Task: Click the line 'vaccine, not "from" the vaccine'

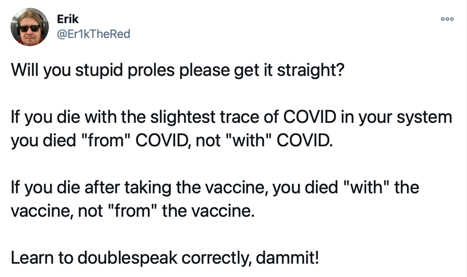Action: 133,211
